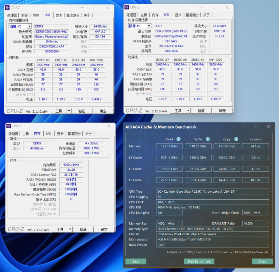The height and width of the screenshot is (272, 279).
Task: Click L1 Cache read value 5031.4 GB/s
Action: pyautogui.click(x=169, y=157)
